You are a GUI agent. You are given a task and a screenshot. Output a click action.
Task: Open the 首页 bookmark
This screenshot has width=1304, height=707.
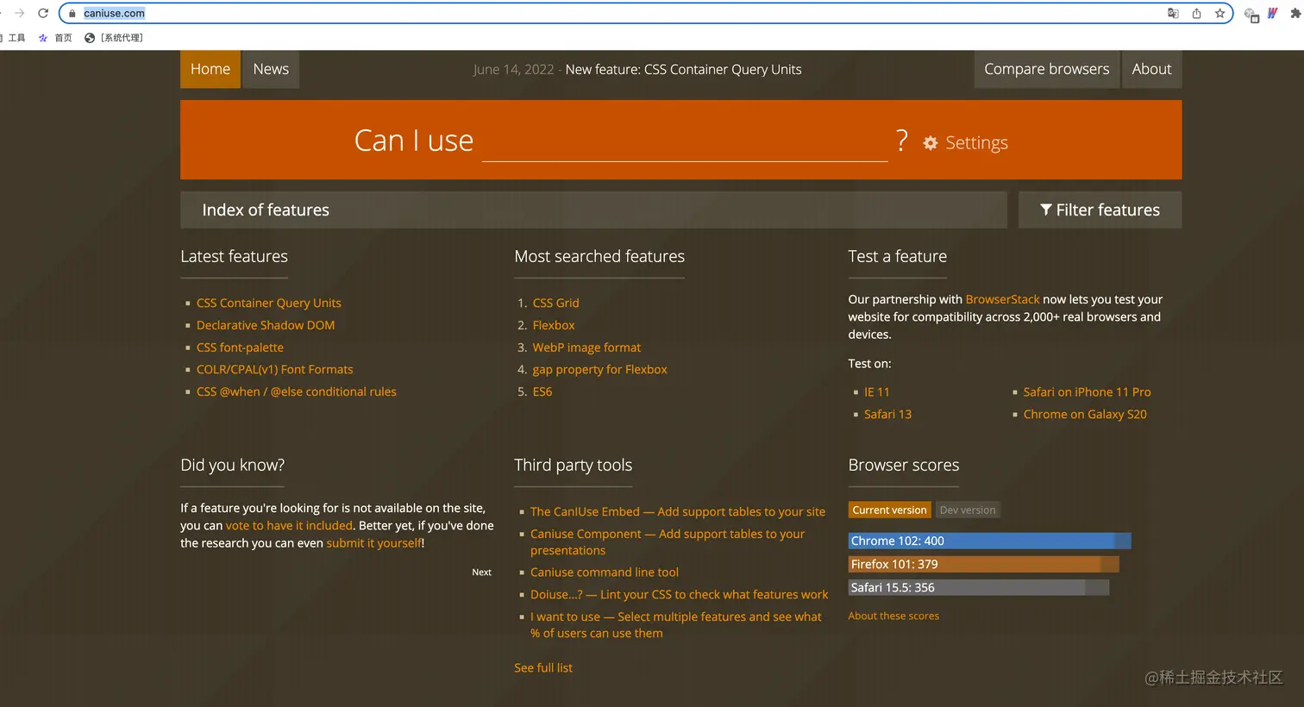(55, 38)
